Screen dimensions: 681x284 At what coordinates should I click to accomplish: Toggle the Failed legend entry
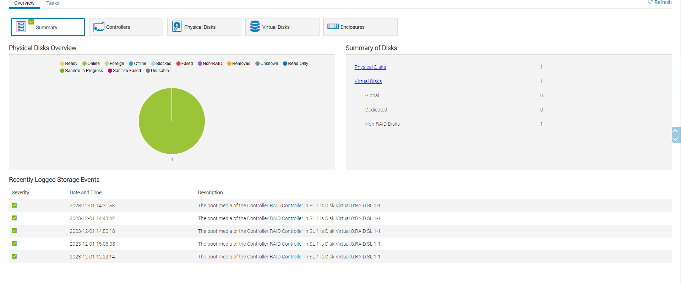coord(185,64)
